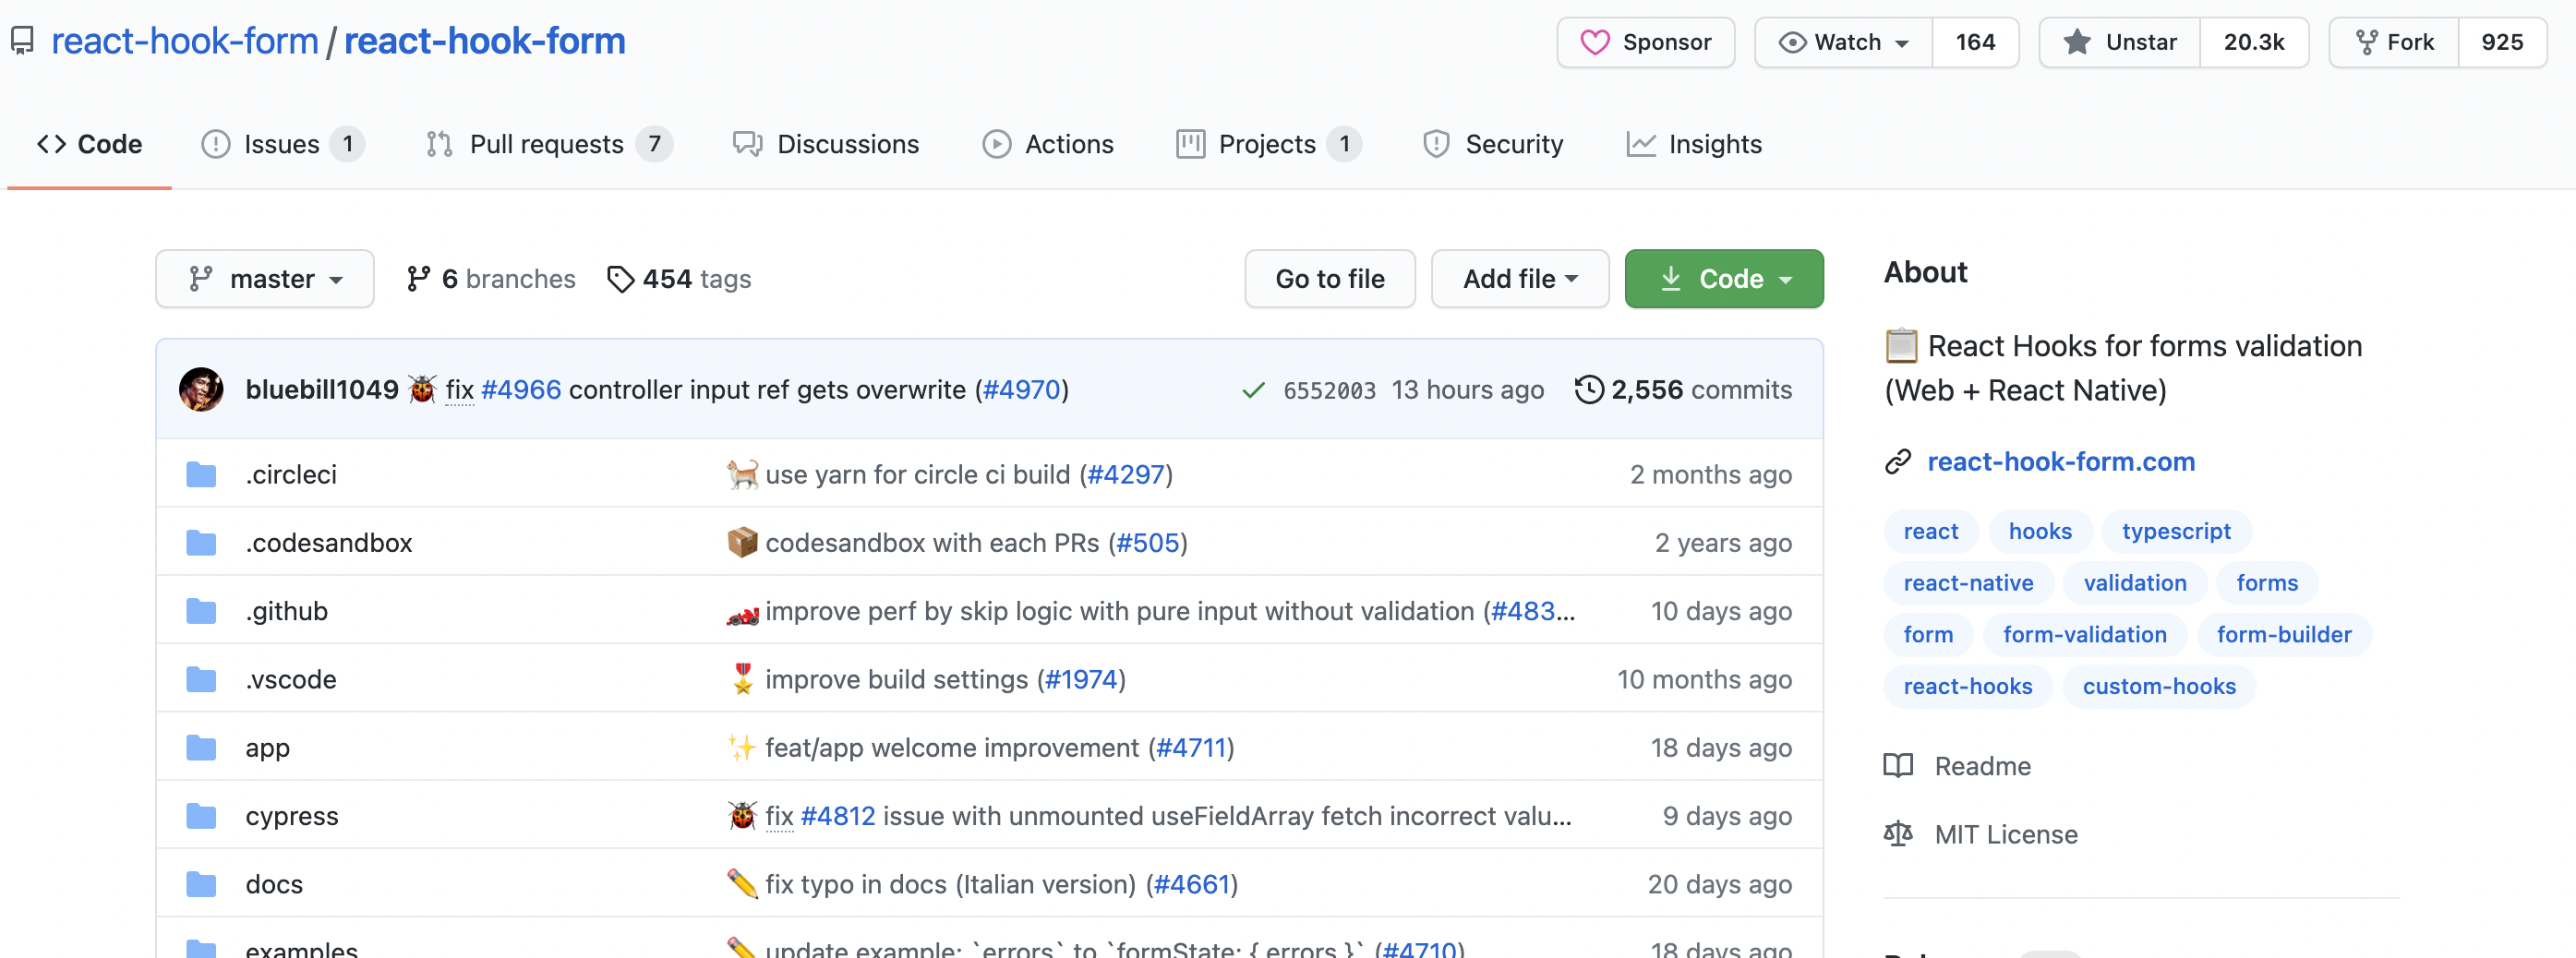
Task: Click the Sponsor heart icon
Action: 1594,42
